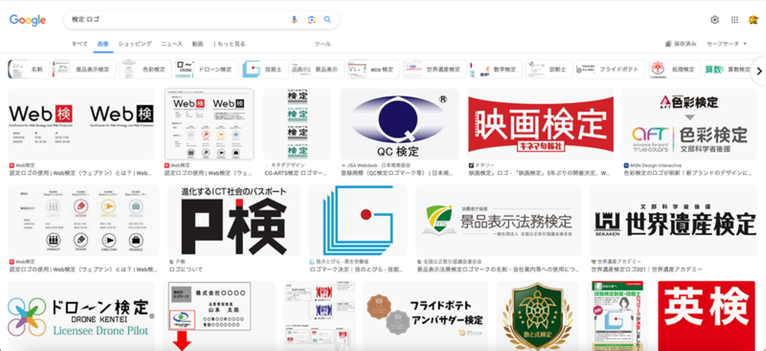Select the 食品表示検定 filter chip
This screenshot has width=766, height=351.
pyautogui.click(x=84, y=69)
